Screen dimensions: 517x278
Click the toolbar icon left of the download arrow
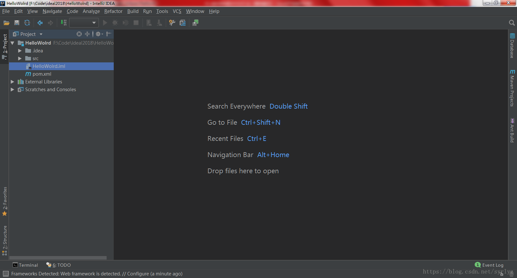(x=149, y=23)
